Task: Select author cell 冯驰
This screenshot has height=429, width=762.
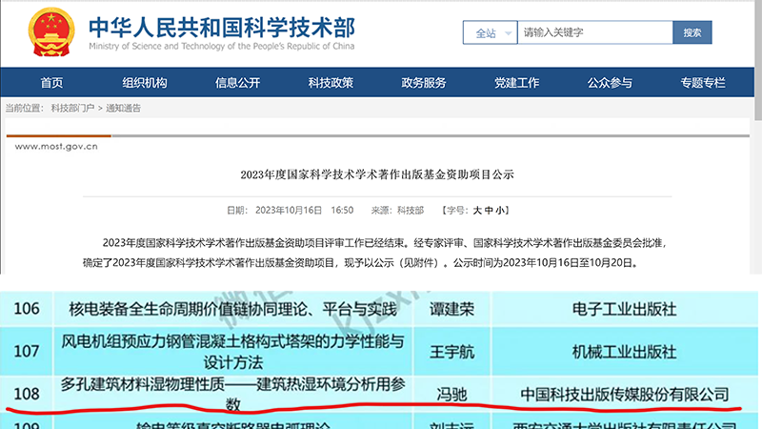Action: [451, 394]
